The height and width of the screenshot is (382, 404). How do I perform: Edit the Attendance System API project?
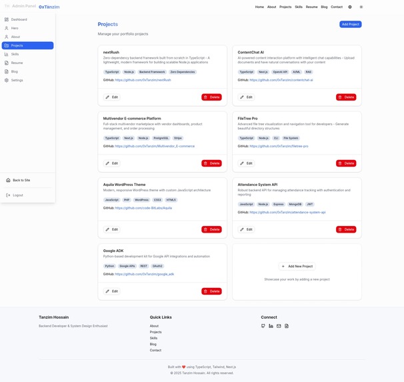click(x=246, y=229)
